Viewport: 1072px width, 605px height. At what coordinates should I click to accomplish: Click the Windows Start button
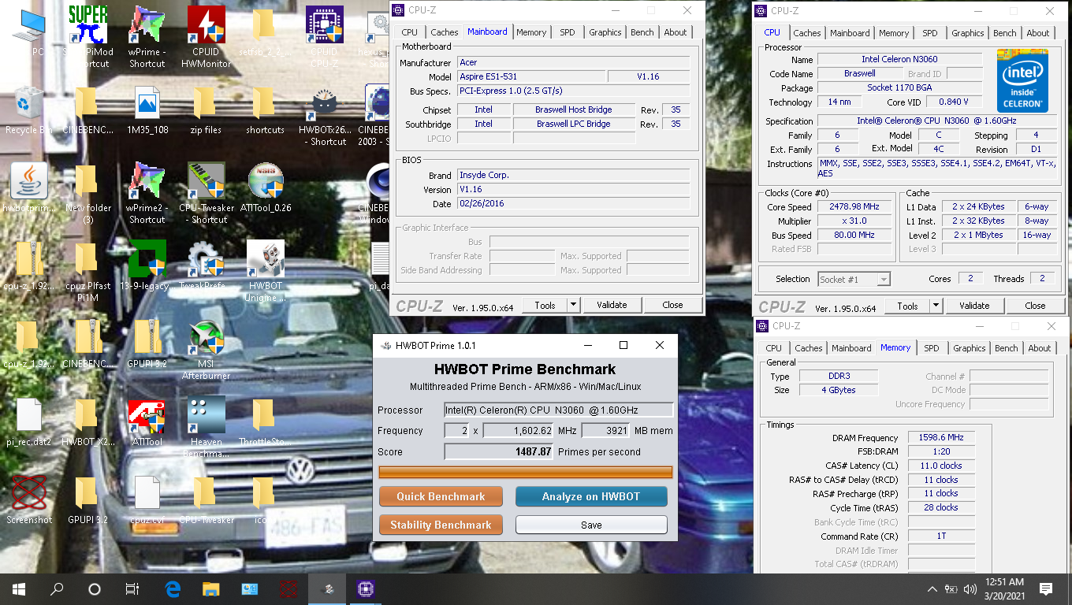[x=19, y=588]
